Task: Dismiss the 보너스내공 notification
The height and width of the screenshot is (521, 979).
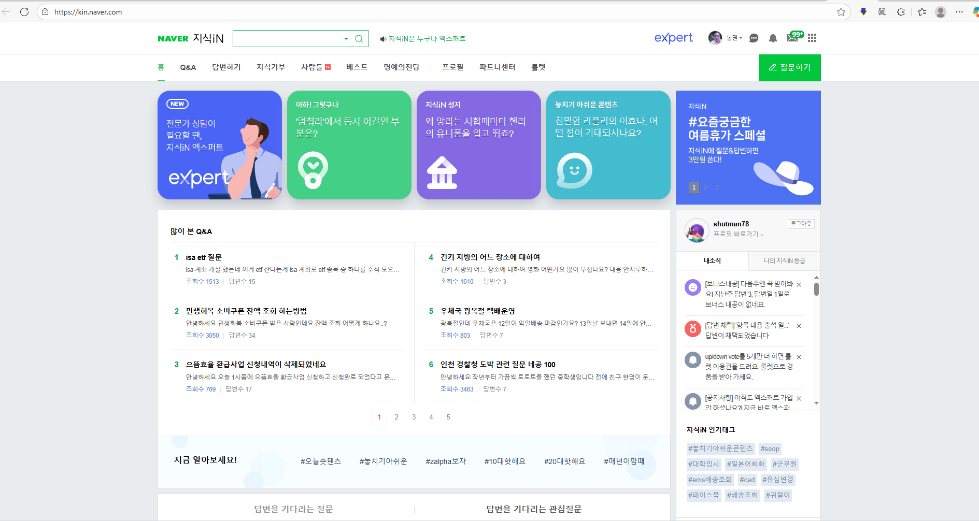Action: point(799,284)
